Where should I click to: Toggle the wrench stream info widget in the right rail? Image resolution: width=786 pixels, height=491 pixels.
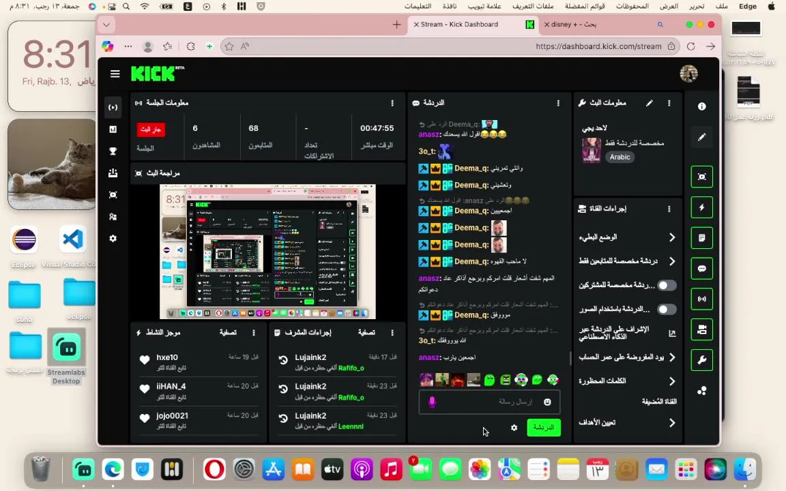click(702, 360)
